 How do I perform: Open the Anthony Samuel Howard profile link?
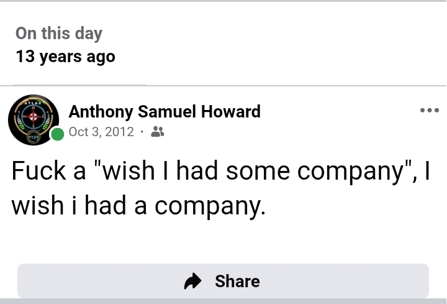(164, 112)
